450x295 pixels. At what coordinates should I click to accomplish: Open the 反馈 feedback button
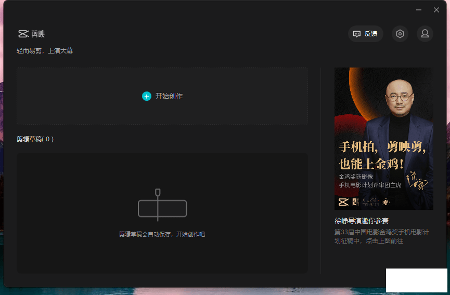(x=365, y=34)
